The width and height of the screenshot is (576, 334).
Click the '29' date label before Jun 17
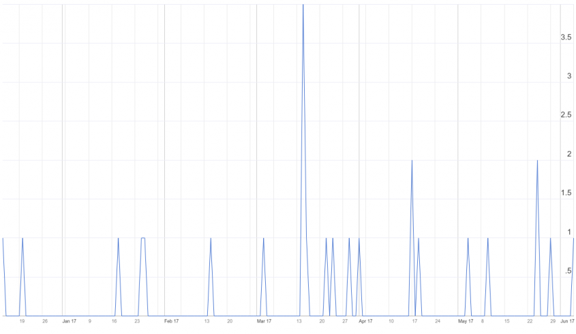click(553, 321)
